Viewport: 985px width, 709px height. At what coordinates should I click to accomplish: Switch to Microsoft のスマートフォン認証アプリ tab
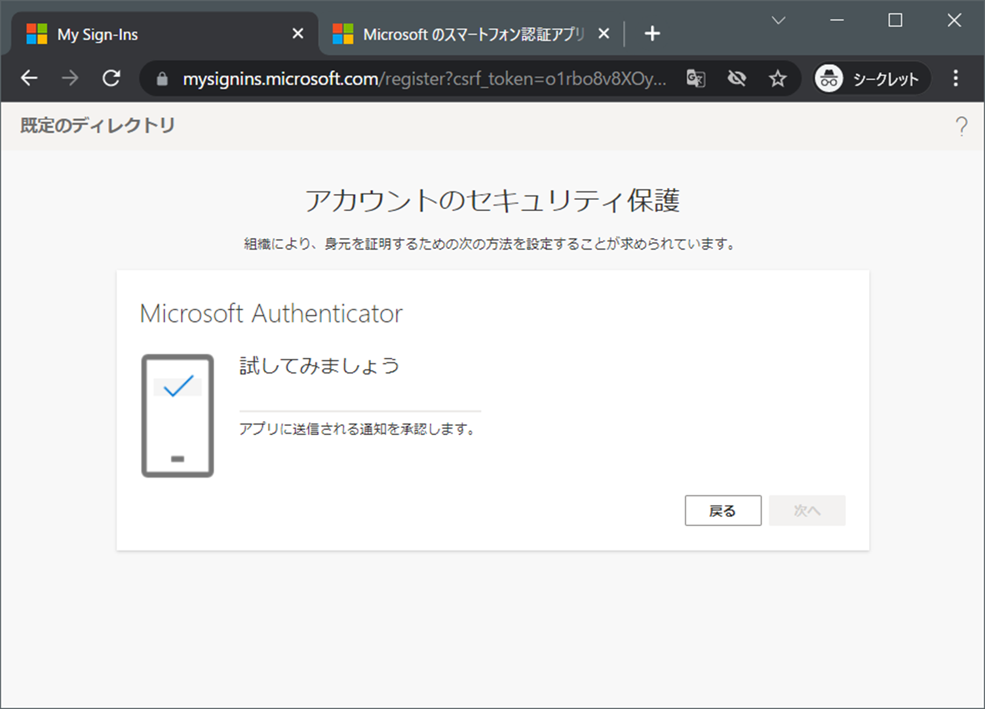[x=472, y=34]
